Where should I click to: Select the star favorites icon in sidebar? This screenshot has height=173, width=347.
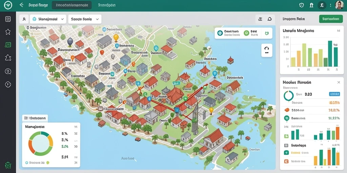(8, 32)
